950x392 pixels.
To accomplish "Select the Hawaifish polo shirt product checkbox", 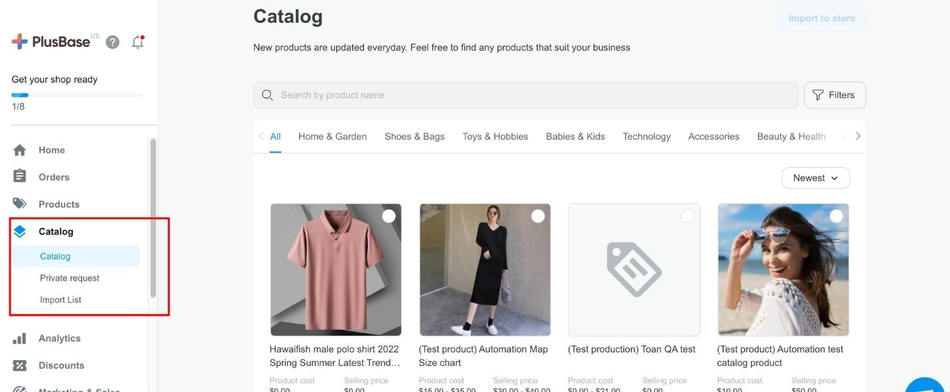I will [x=388, y=216].
